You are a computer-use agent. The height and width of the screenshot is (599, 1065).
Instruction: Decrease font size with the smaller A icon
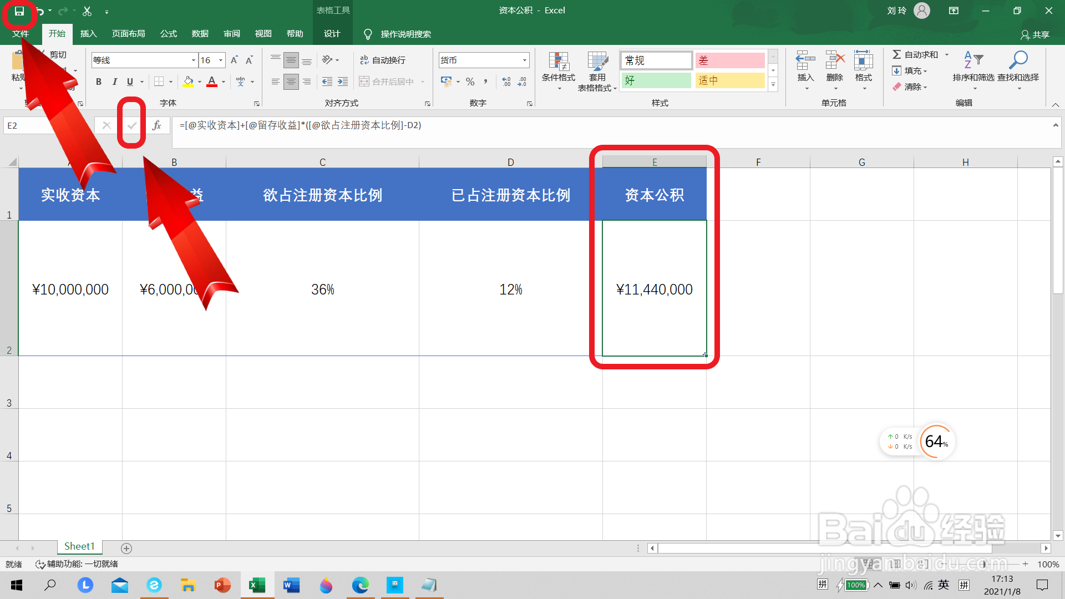pyautogui.click(x=249, y=60)
